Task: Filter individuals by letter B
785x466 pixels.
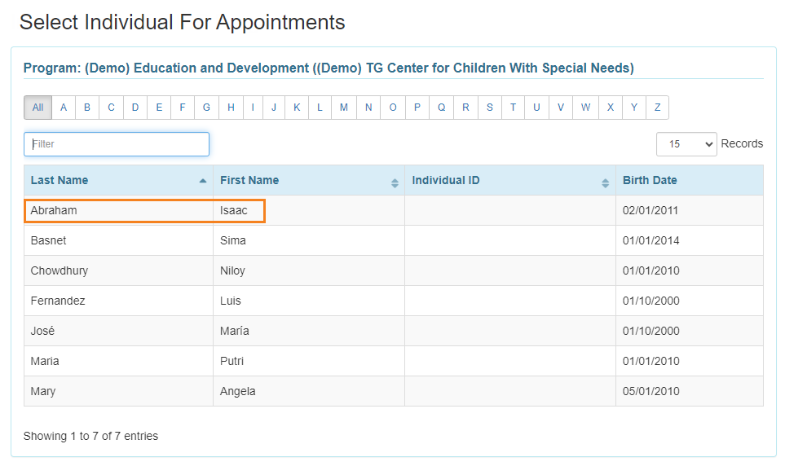Action: click(x=87, y=108)
